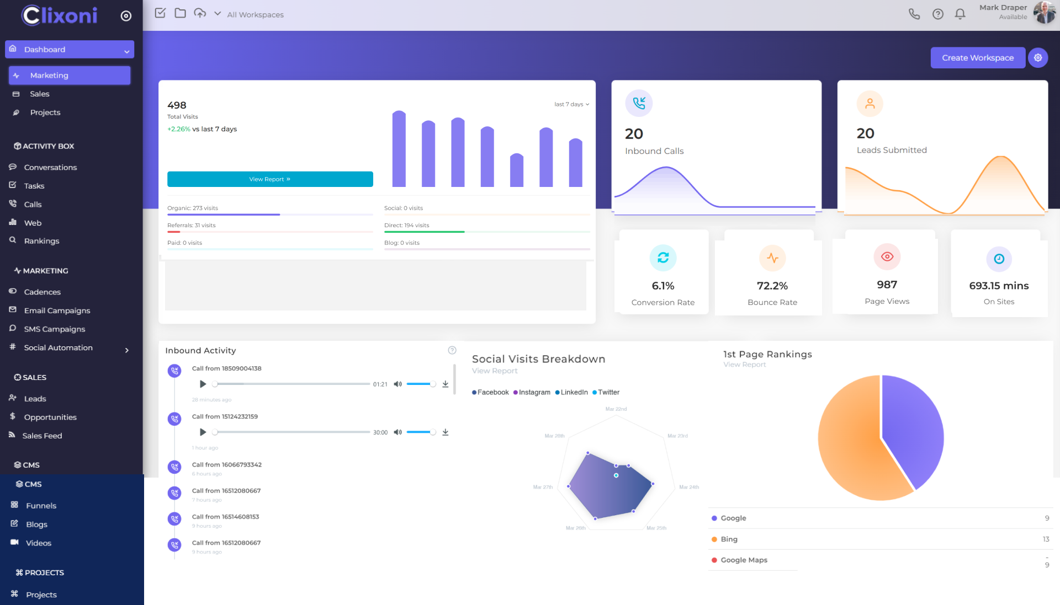1060x605 pixels.
Task: Click the Funnels icon in the sidebar
Action: click(14, 505)
